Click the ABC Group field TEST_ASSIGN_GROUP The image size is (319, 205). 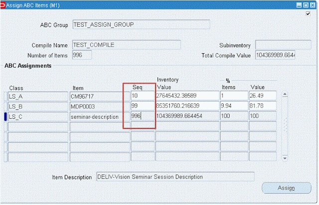141,24
